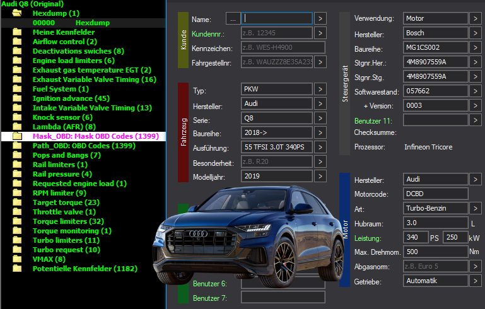The width and height of the screenshot is (485, 309).
Task: Open Exhaust Variable Valve Timing (16) folder
Action: (95, 79)
